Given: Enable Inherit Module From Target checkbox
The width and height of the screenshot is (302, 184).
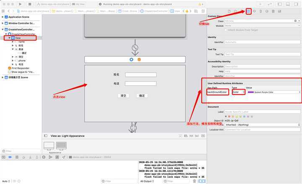Looking at the screenshot, I should [x=226, y=30].
